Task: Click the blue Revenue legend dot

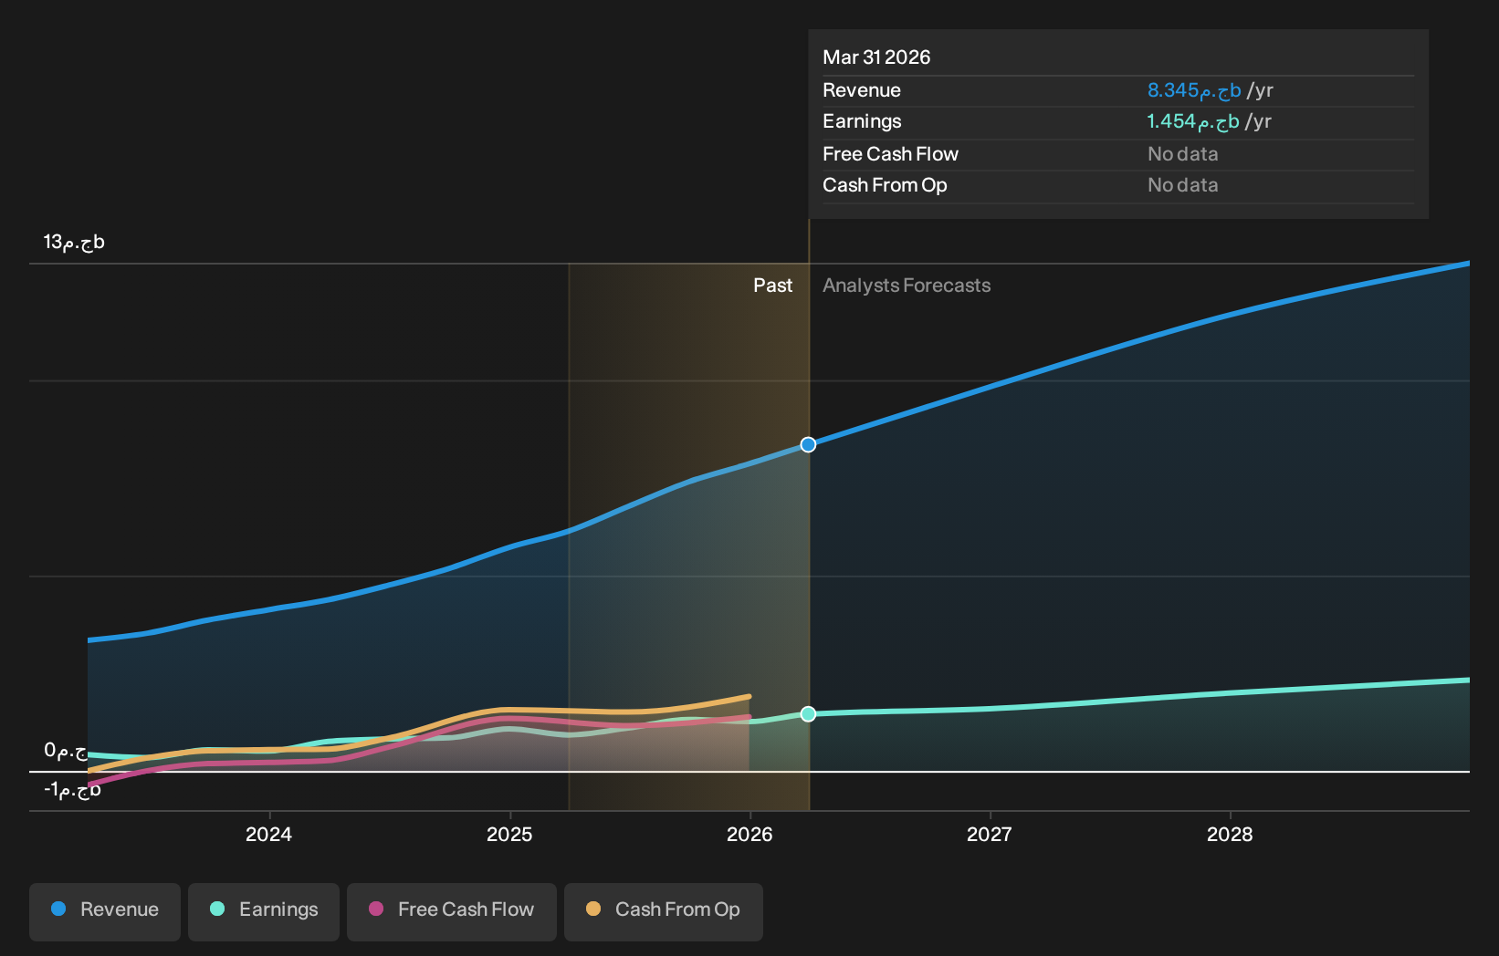Action: (58, 909)
